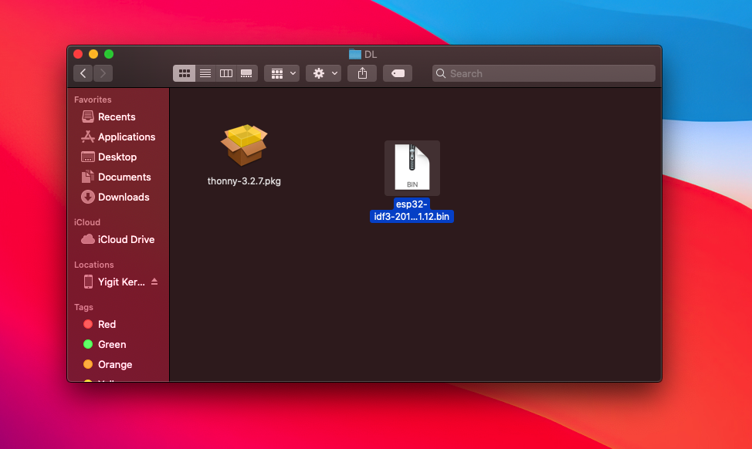This screenshot has width=752, height=449.
Task: Go forward with the right chevron button
Action: point(103,73)
